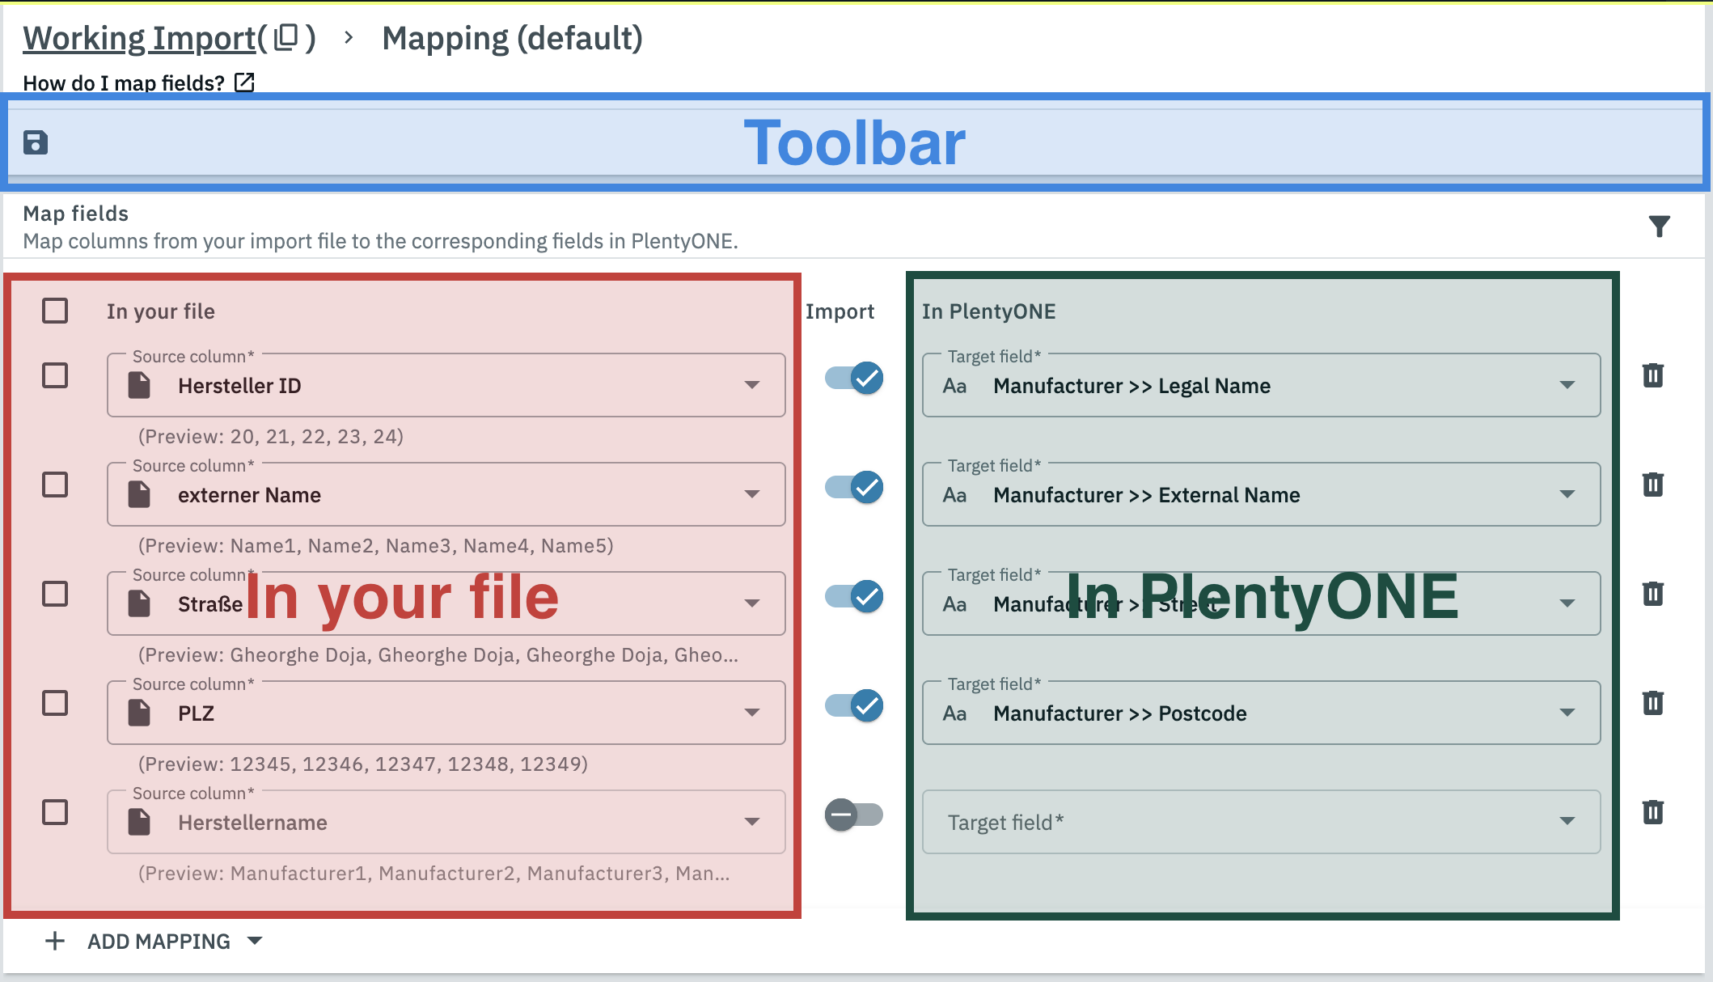Enable the import toggle for Herstellername

852,815
